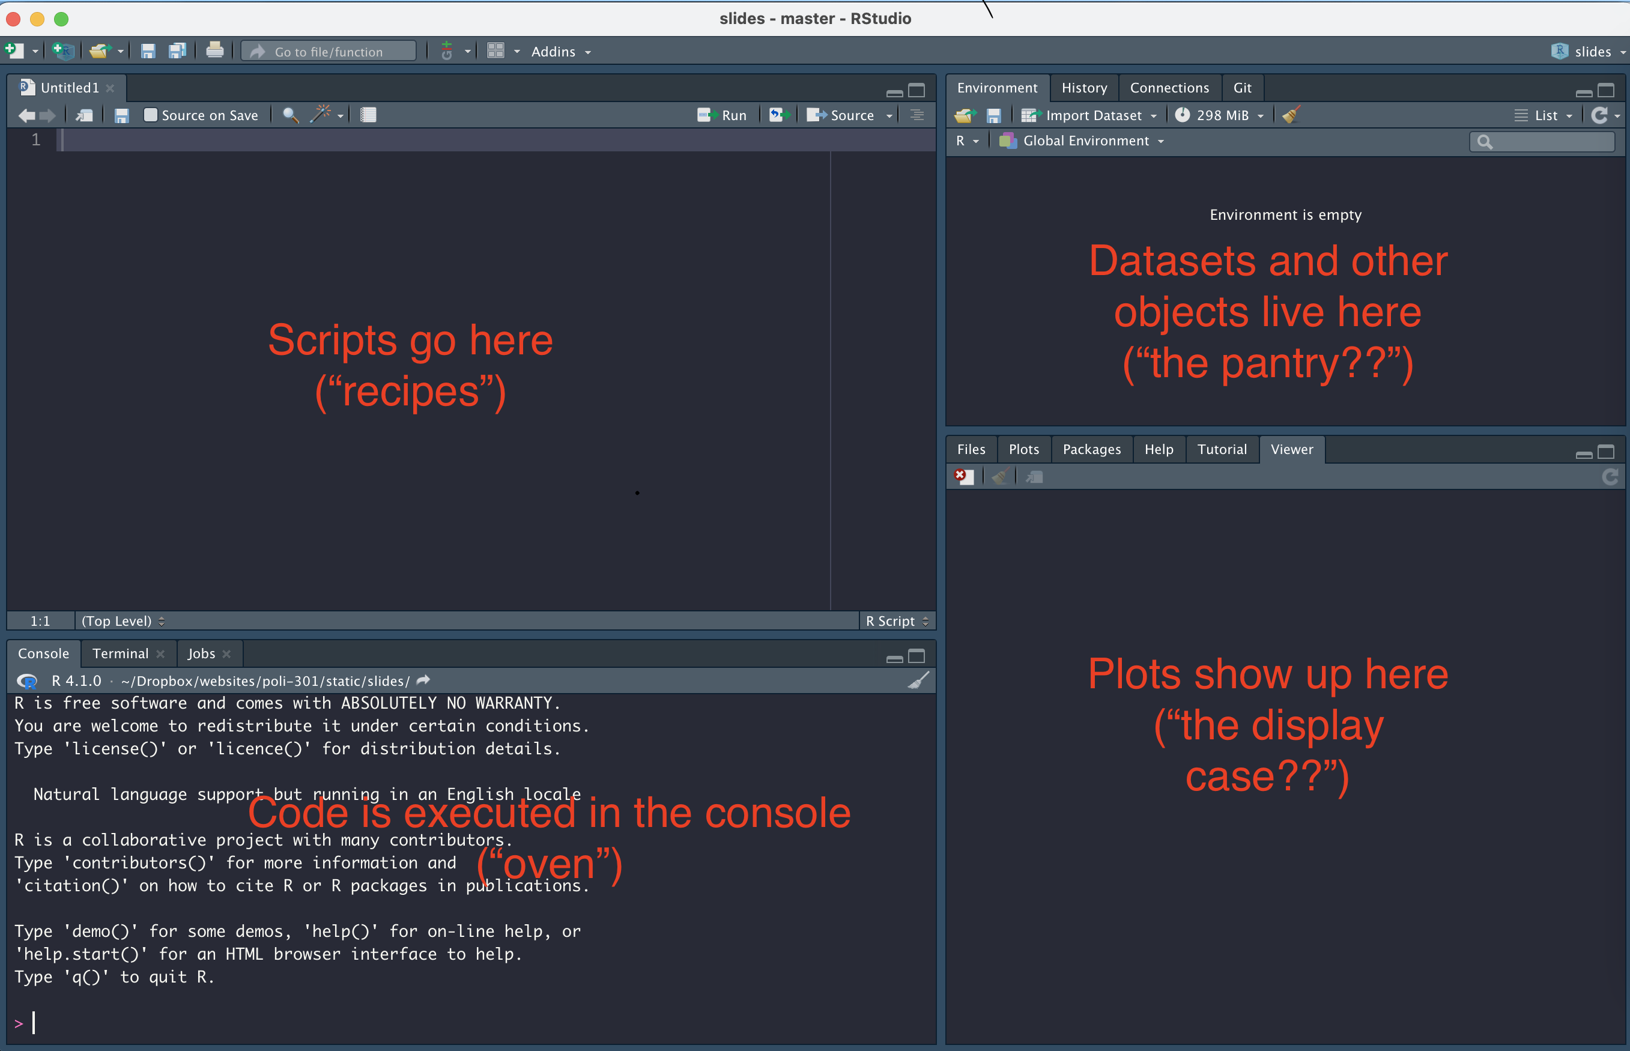1630x1051 pixels.
Task: Click the Go to file/function field
Action: (329, 51)
